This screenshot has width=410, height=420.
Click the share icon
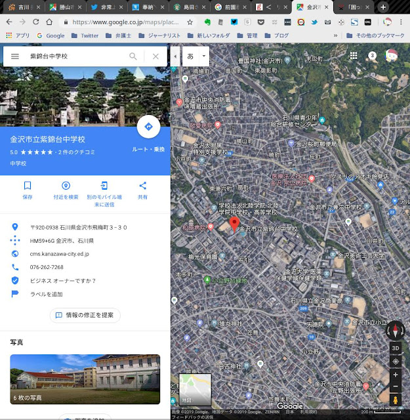143,185
